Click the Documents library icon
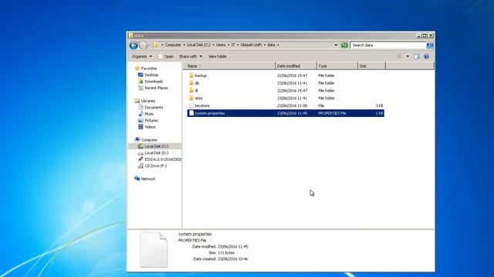 pyautogui.click(x=140, y=108)
